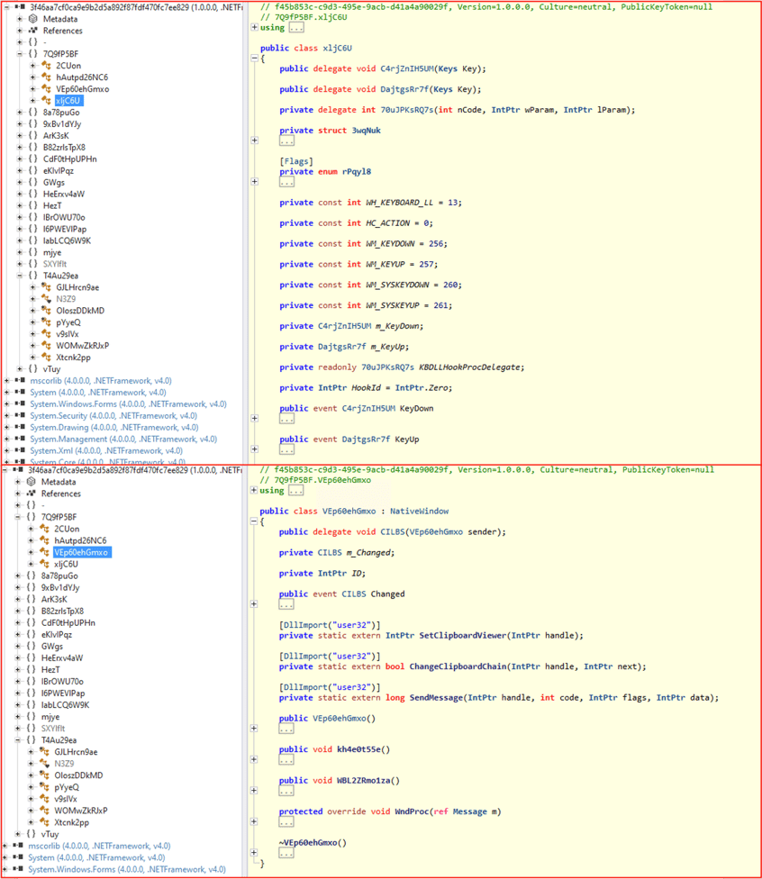Click class icon beside pYyeQ in lower tree
The height and width of the screenshot is (879, 762).
point(44,787)
